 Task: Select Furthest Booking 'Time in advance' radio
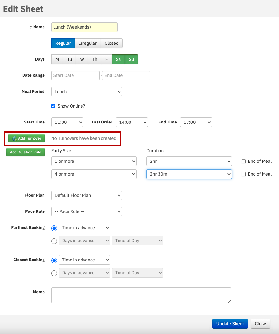[x=54, y=228]
